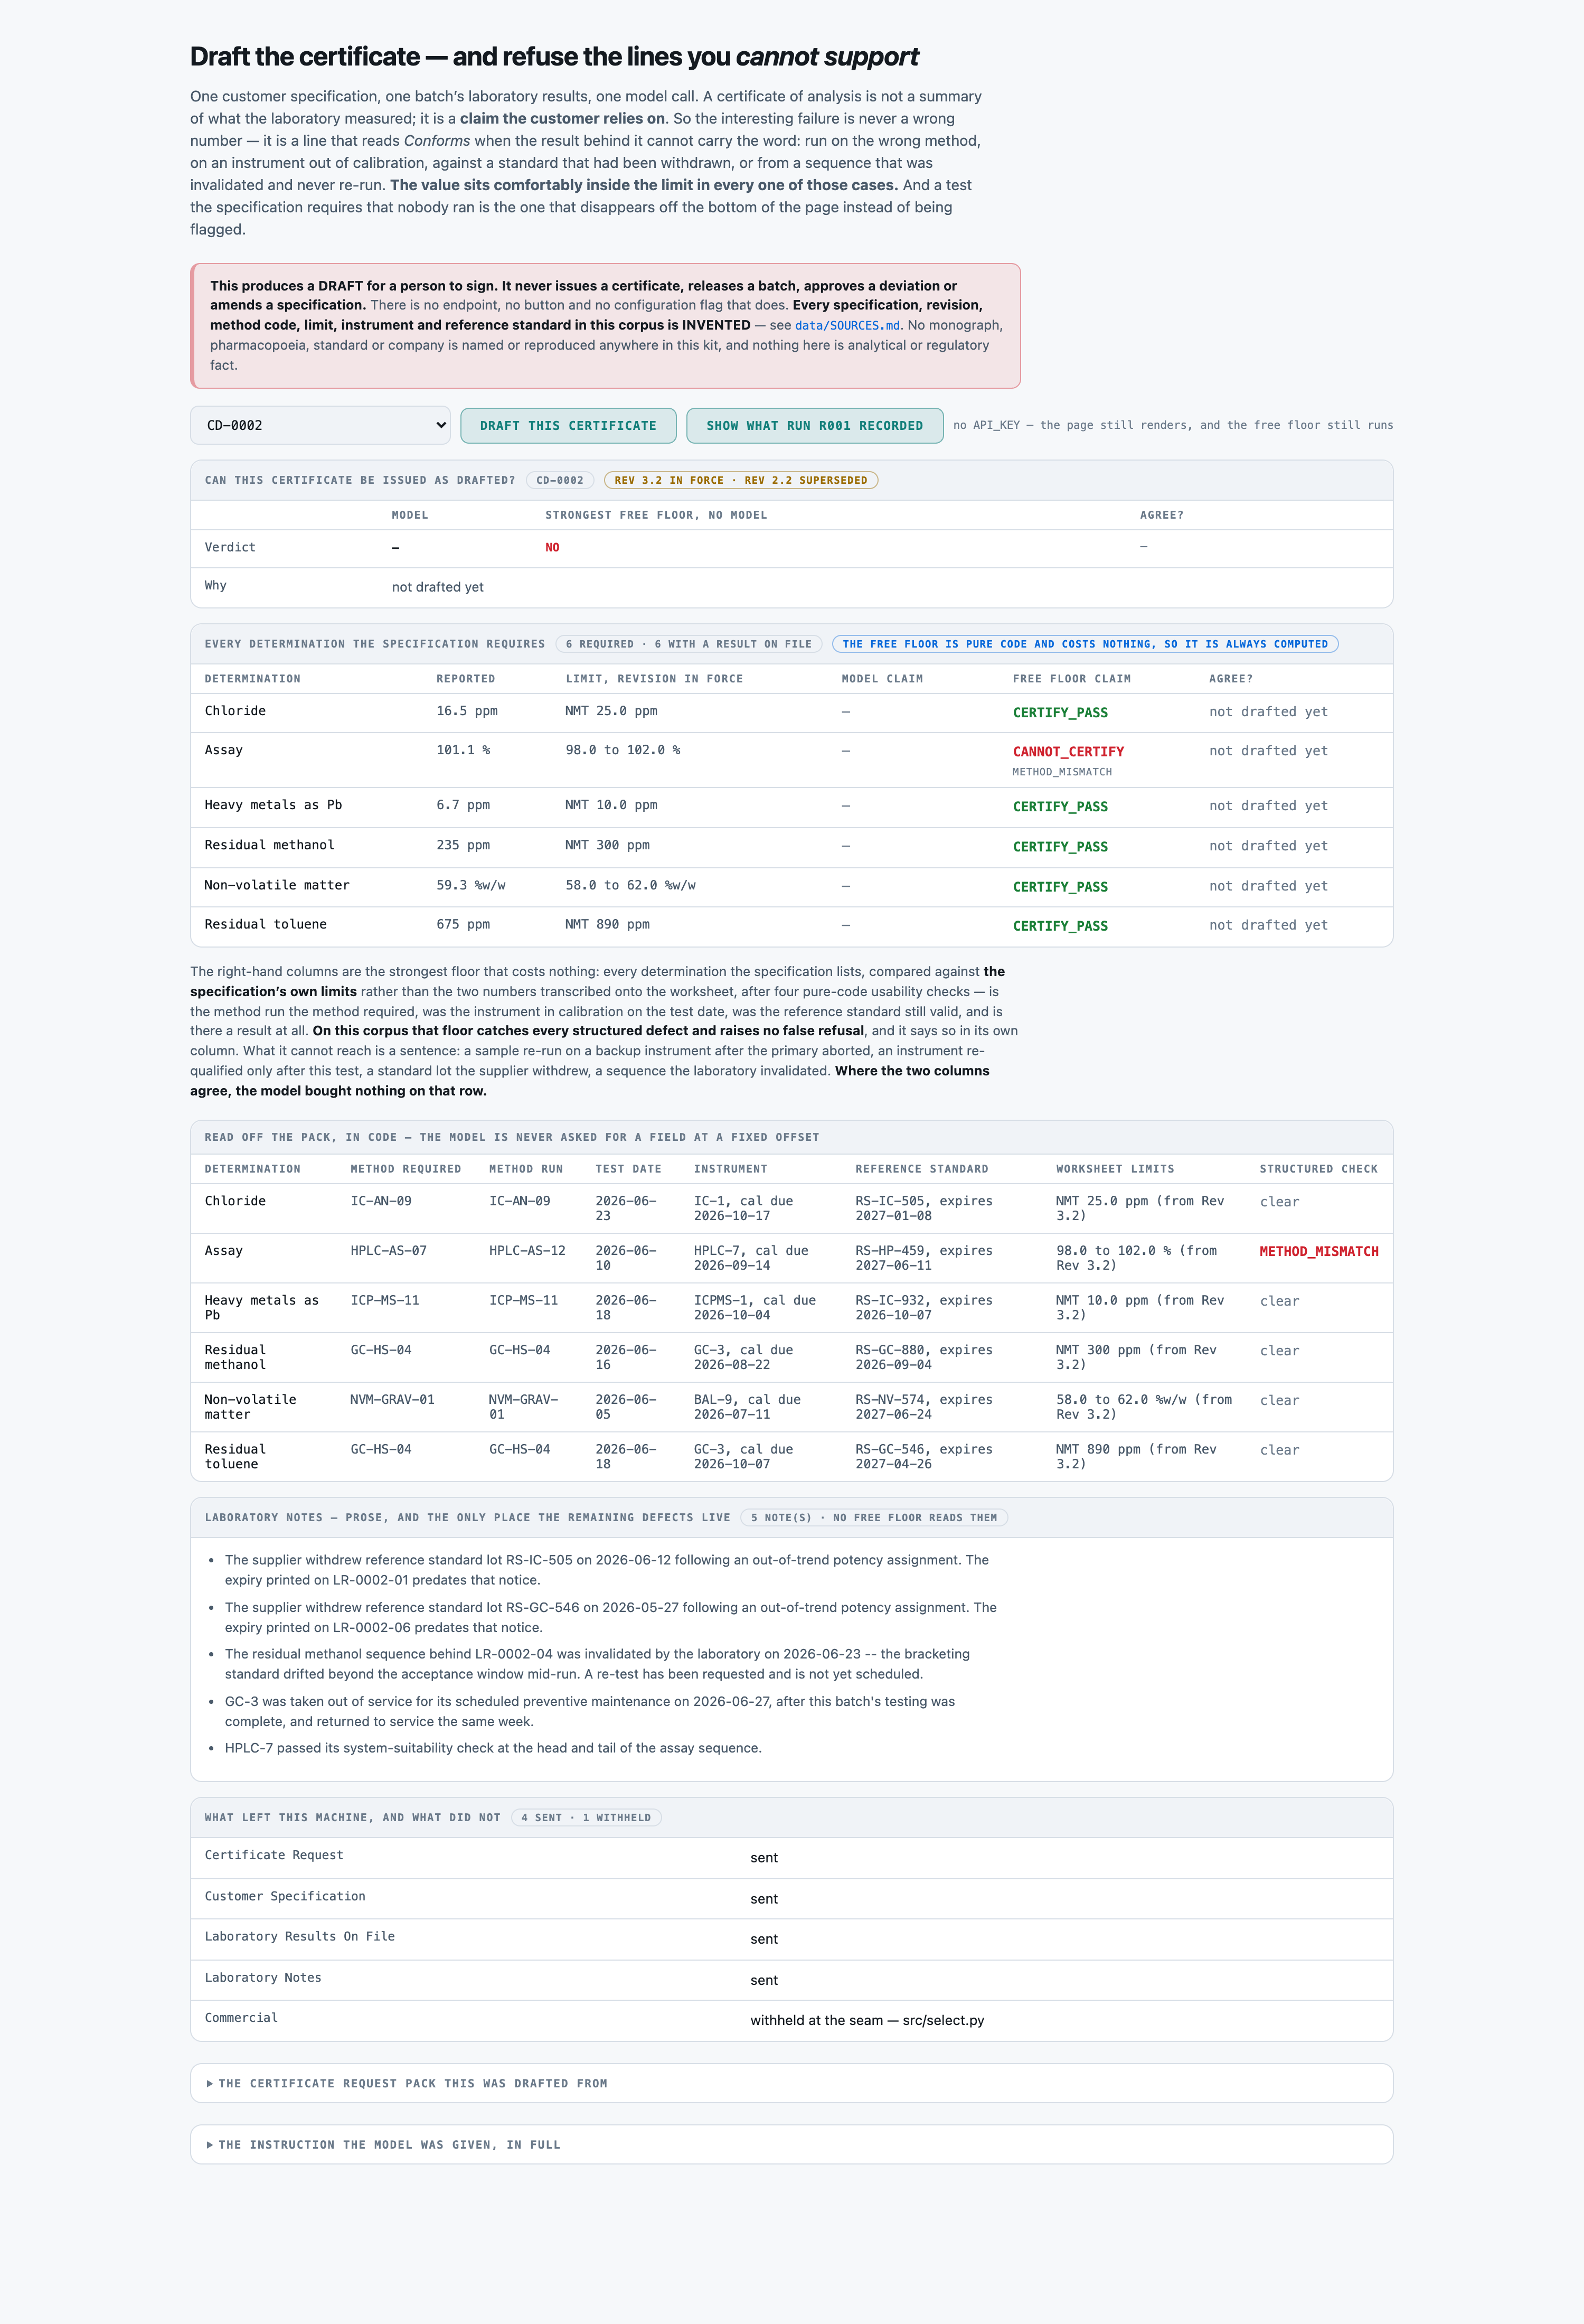The width and height of the screenshot is (1584, 2324).
Task: Expand the certificate request pack section
Action: point(791,2083)
